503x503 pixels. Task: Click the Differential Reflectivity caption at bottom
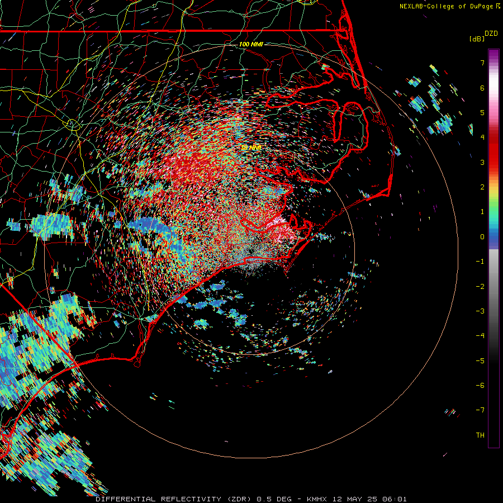251,499
